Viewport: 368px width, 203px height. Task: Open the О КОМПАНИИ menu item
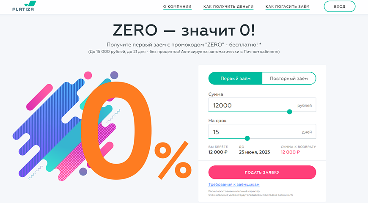(177, 7)
